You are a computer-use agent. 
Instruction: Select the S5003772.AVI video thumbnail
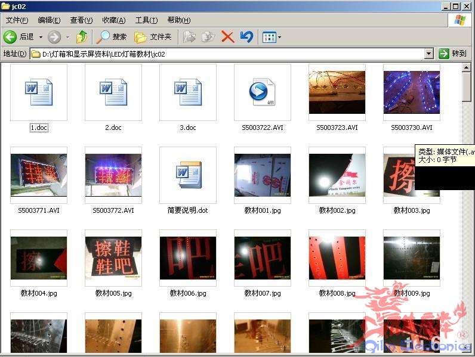[113, 175]
